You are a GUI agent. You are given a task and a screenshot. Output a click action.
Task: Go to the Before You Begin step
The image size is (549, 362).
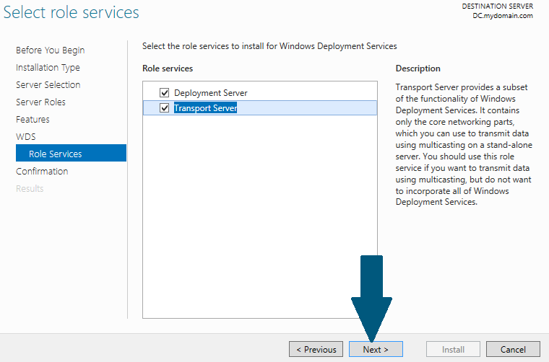[50, 50]
